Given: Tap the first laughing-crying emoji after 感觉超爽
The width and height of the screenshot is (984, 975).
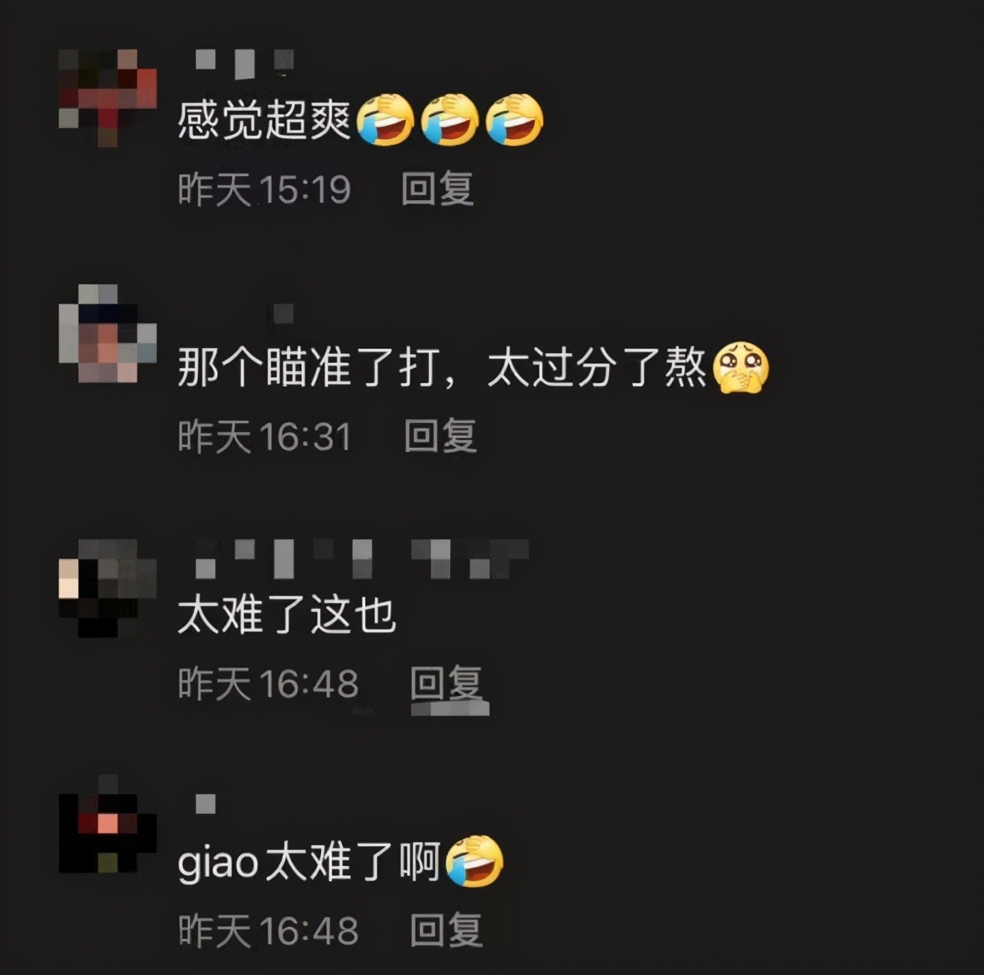Looking at the screenshot, I should (385, 119).
